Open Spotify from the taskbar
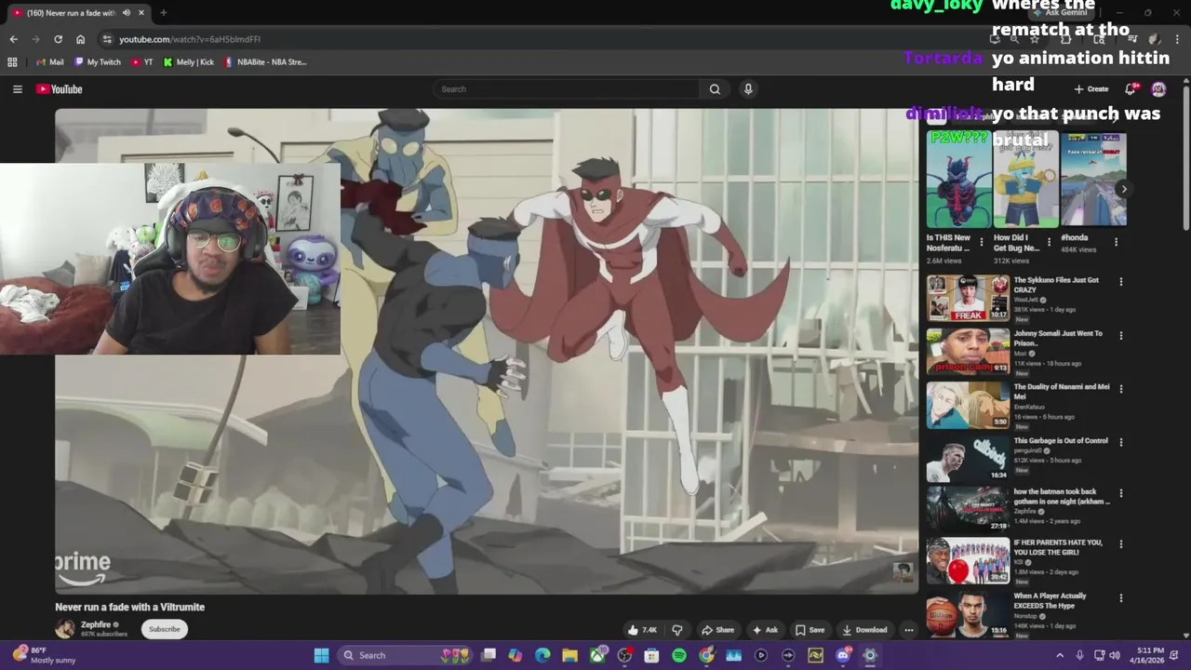 point(679,655)
